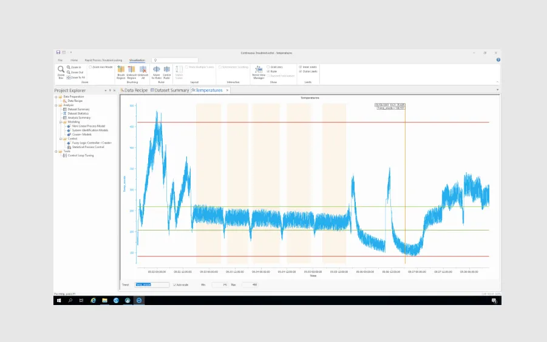
Task: Open Windows Start menu
Action: pos(59,300)
